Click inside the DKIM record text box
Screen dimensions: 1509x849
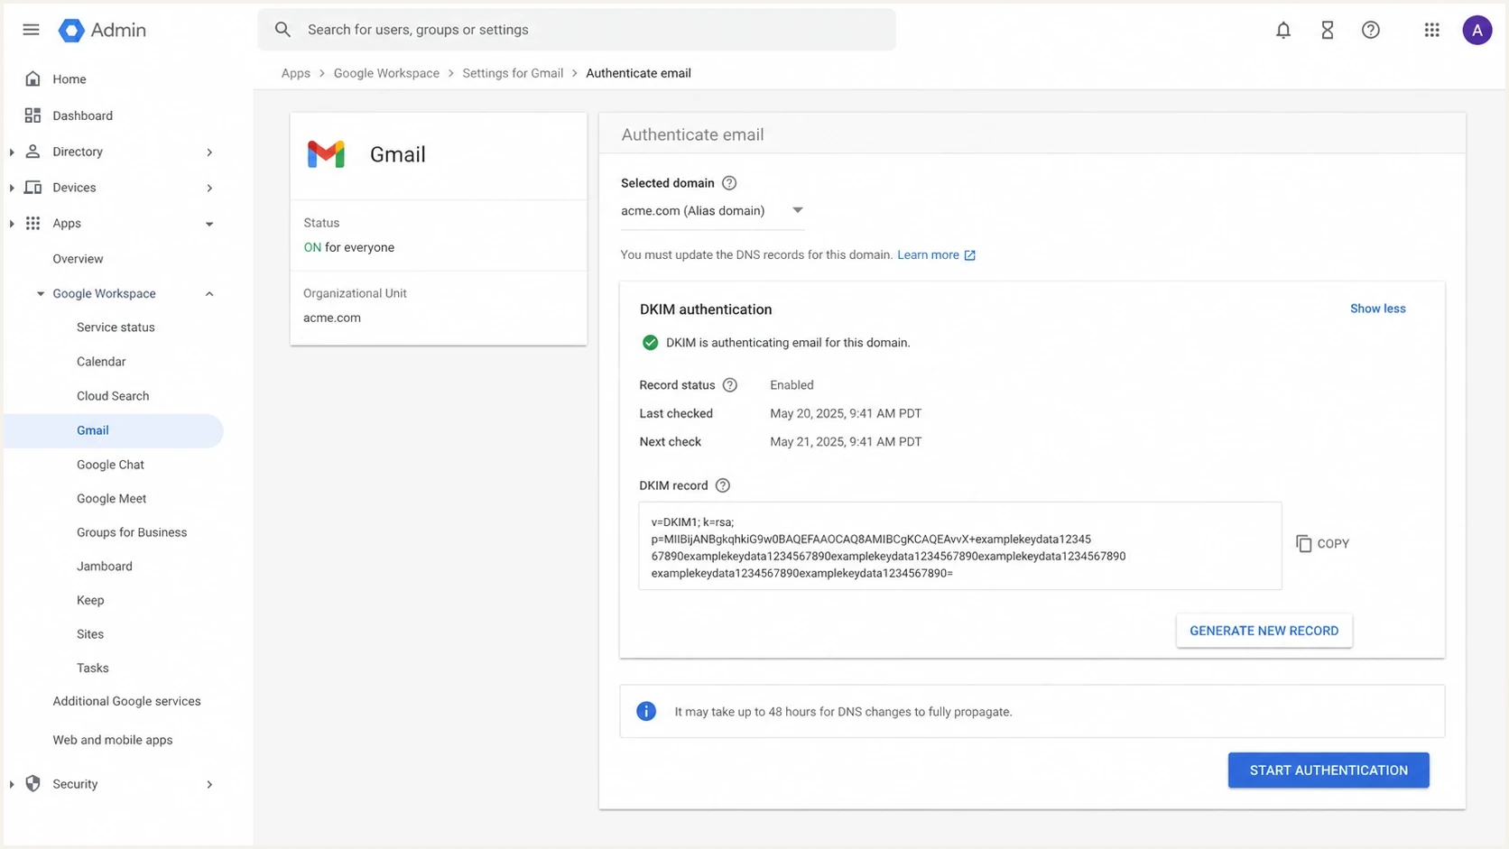click(959, 546)
